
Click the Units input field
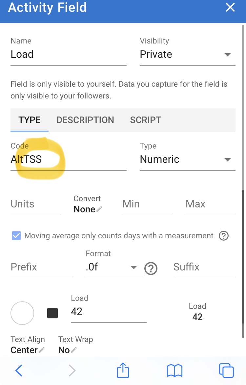click(x=35, y=204)
